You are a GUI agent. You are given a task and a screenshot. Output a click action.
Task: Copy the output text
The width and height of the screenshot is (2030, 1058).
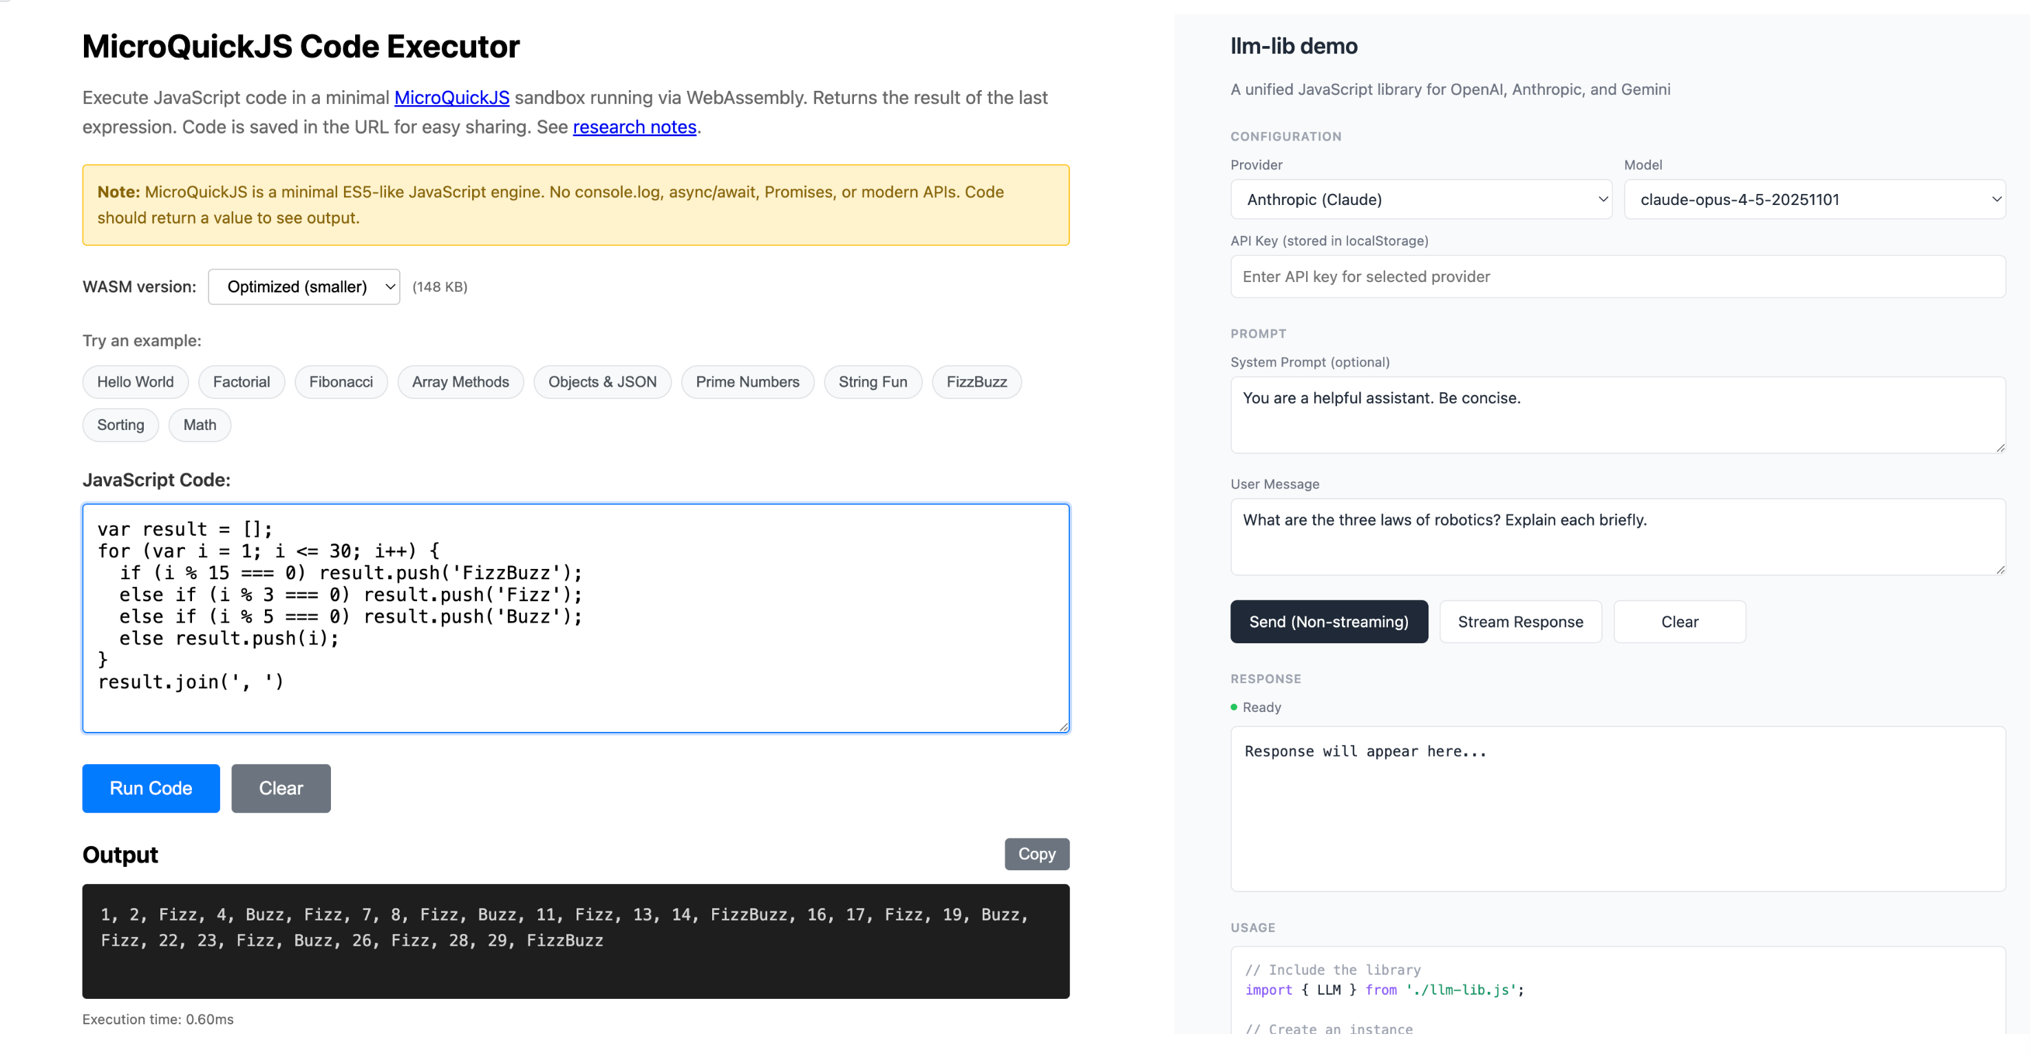coord(1036,854)
